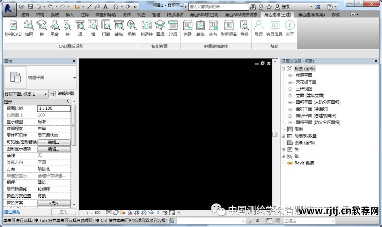Select the 桩 pile recognition tool

point(42,28)
